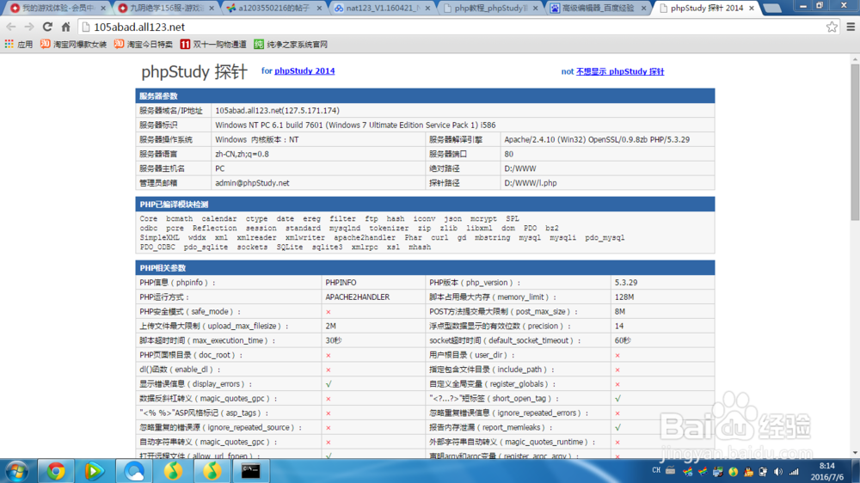Open the command prompt taskbar icon
Screen dimensions: 860x483
pyautogui.click(x=250, y=471)
